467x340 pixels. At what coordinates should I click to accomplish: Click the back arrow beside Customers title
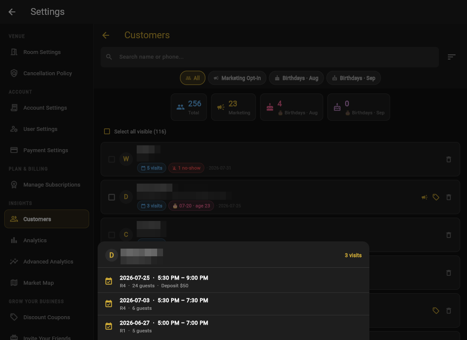click(x=106, y=35)
